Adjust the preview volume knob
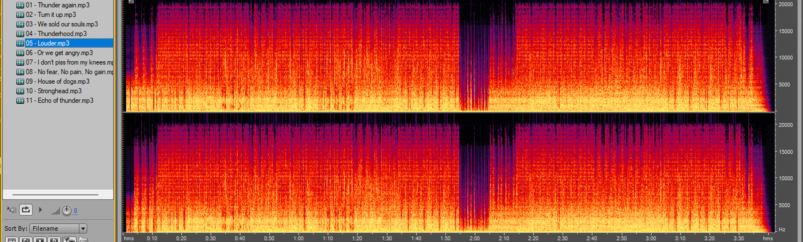Viewport: 803px width, 242px height. point(66,210)
